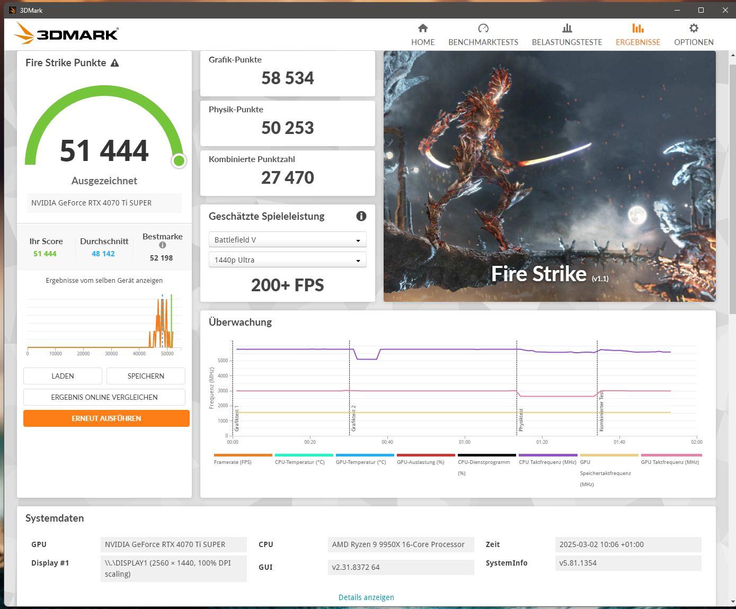
Task: Click the LADEN button
Action: tap(63, 376)
